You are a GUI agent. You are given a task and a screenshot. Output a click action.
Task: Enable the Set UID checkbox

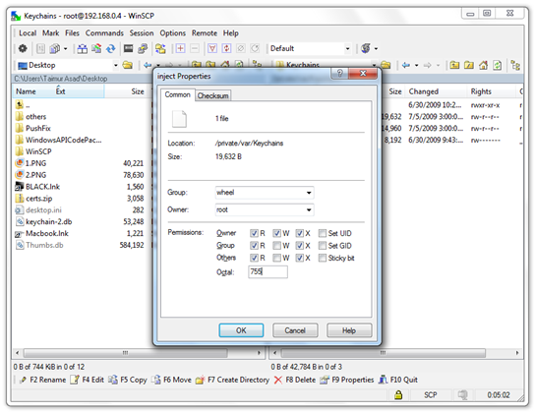click(323, 233)
